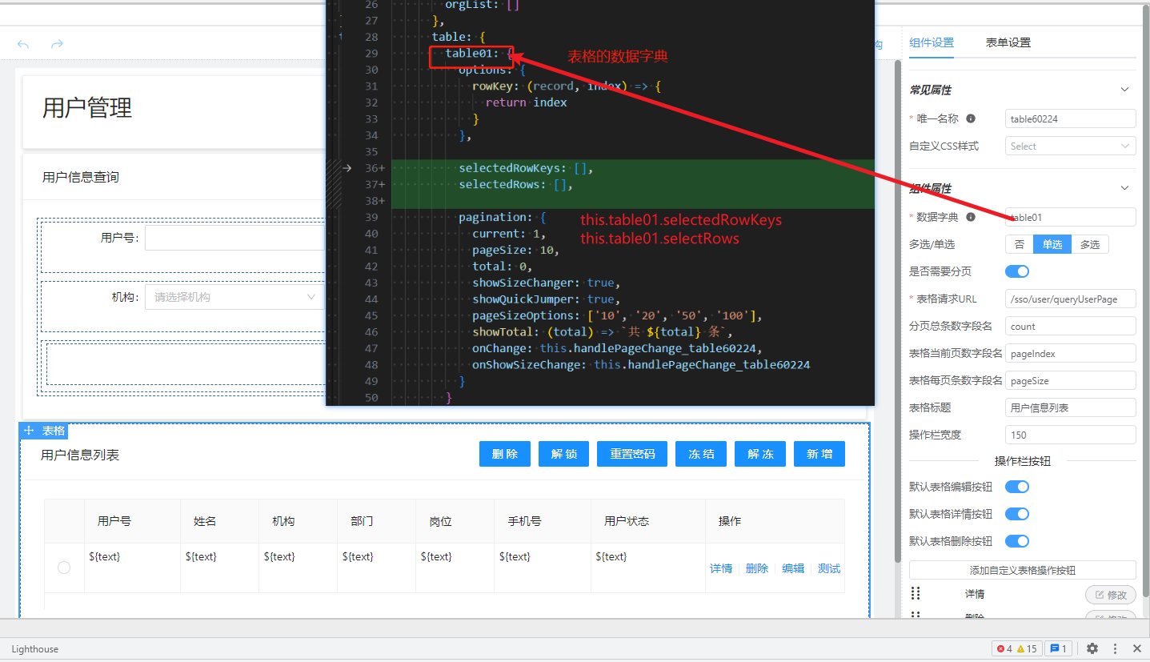Image resolution: width=1150 pixels, height=662 pixels.
Task: Click the 详情 link in table row
Action: tap(721, 568)
